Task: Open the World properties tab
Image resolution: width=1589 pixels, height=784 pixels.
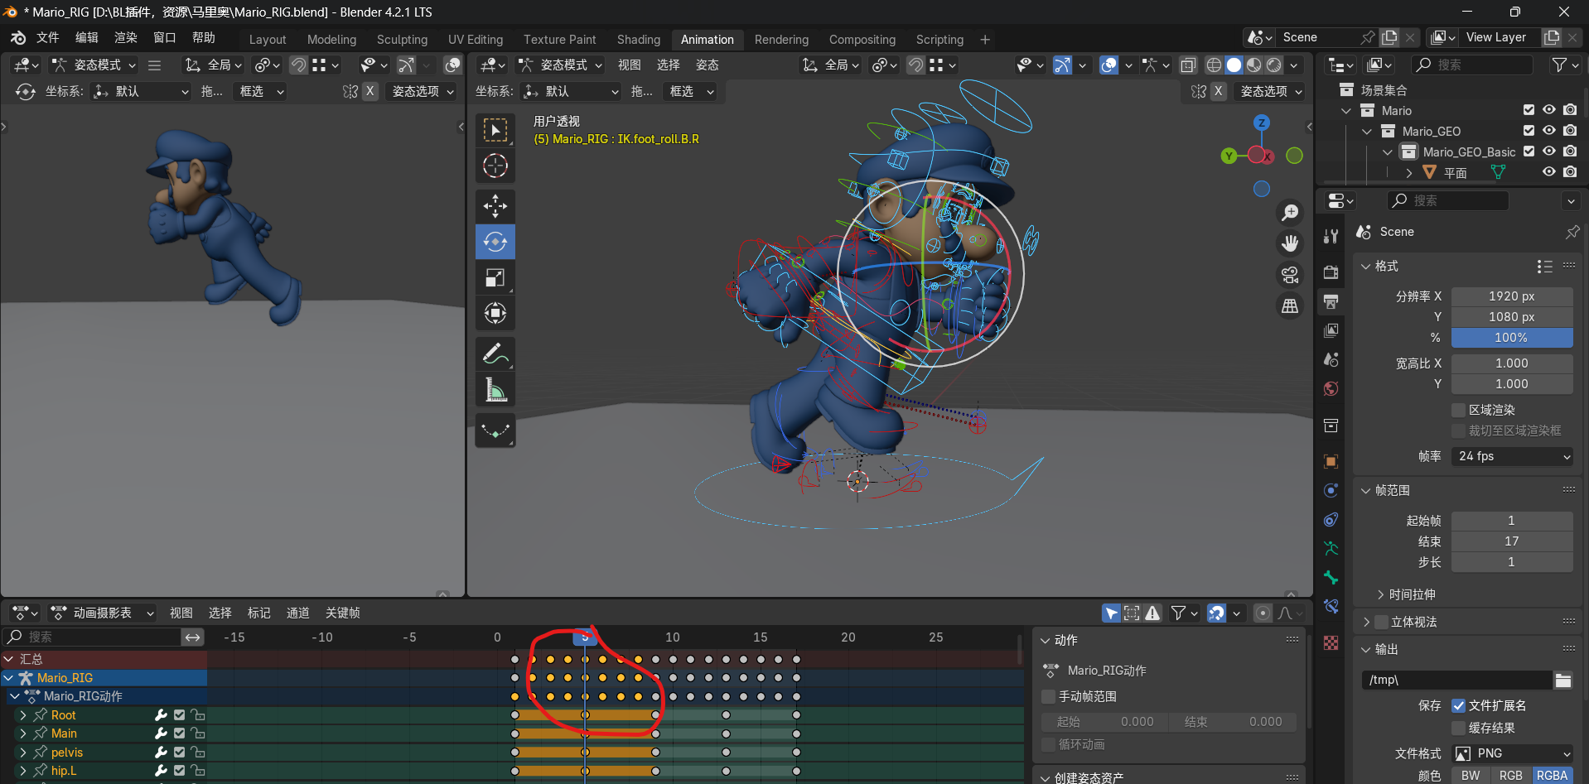Action: click(x=1331, y=388)
